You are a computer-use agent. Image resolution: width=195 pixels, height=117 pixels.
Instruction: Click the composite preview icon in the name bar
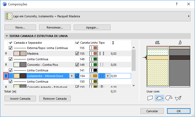[9, 16]
